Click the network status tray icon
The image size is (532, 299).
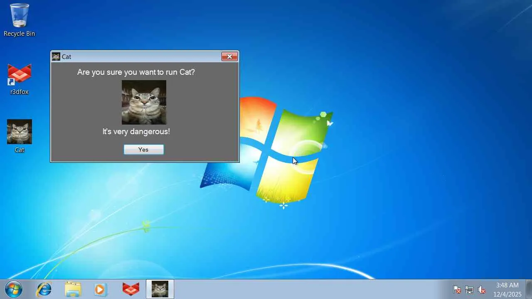pos(469,289)
